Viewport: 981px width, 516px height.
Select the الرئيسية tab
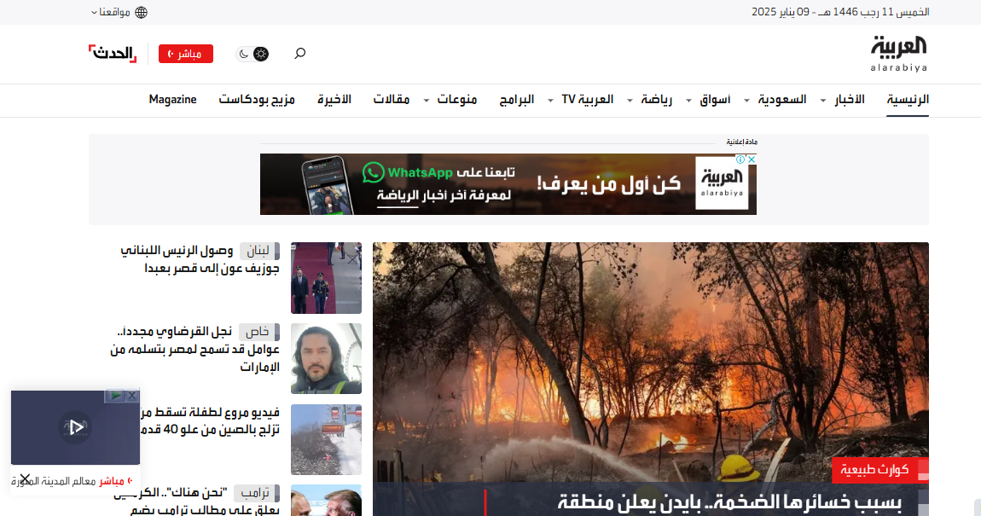pos(907,100)
